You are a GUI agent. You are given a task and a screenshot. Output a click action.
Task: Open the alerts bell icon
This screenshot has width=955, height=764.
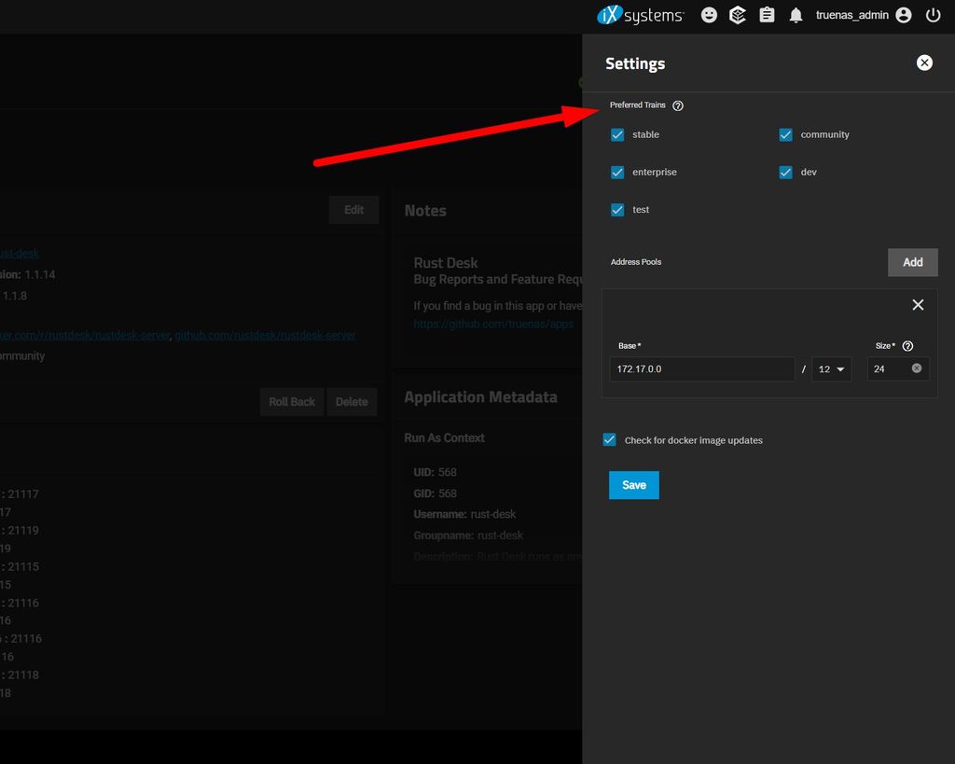click(x=796, y=15)
